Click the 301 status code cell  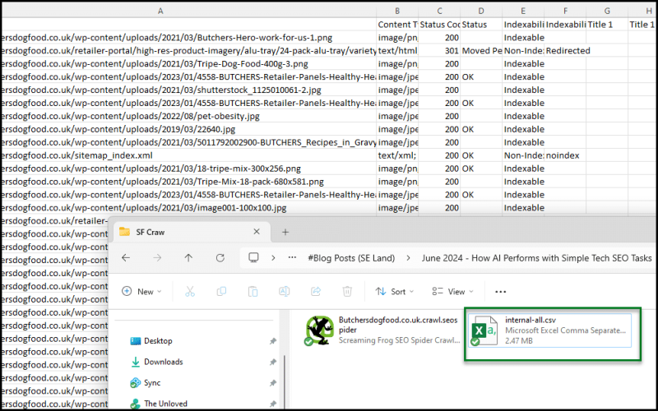click(x=439, y=50)
